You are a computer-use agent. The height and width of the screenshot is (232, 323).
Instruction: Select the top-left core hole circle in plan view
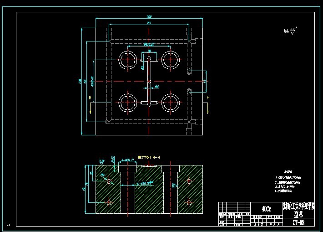pos(128,60)
